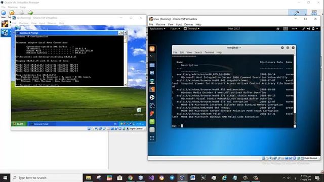This screenshot has height=182, width=324.
Task: Expand Terminal app menu in Kali top bar
Action: [191, 29]
